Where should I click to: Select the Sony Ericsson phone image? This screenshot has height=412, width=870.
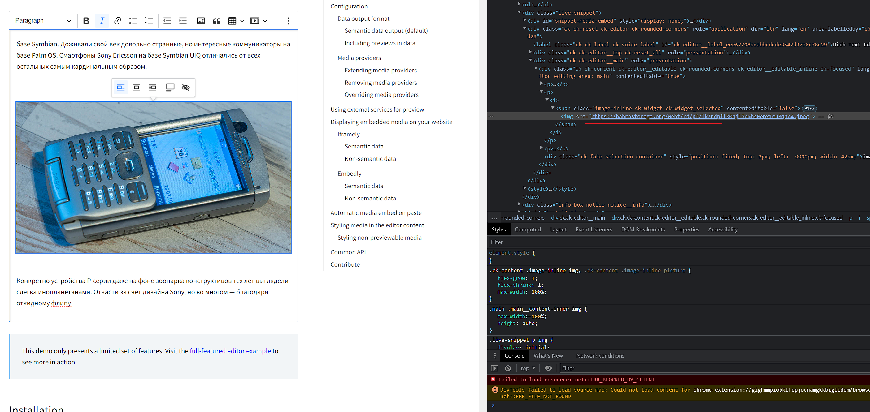coord(153,177)
